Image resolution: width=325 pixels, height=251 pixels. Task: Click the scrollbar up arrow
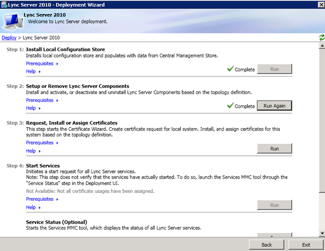tap(322, 46)
